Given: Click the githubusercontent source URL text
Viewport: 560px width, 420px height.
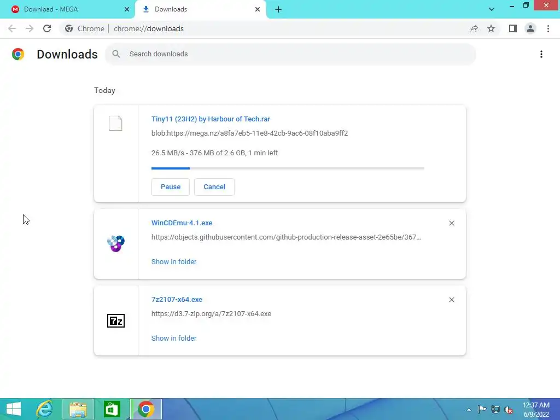Looking at the screenshot, I should pyautogui.click(x=287, y=237).
